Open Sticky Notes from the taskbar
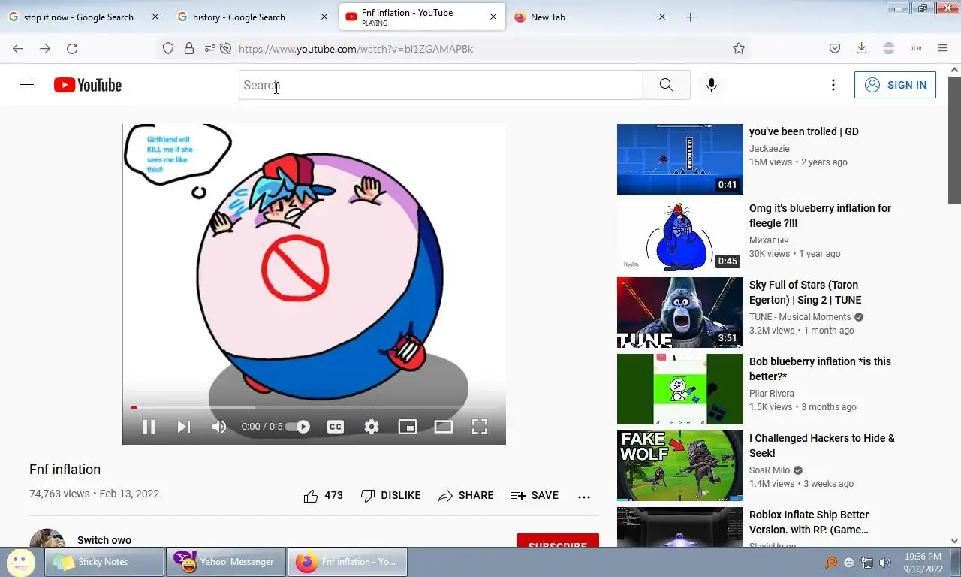961x577 pixels. click(x=104, y=562)
